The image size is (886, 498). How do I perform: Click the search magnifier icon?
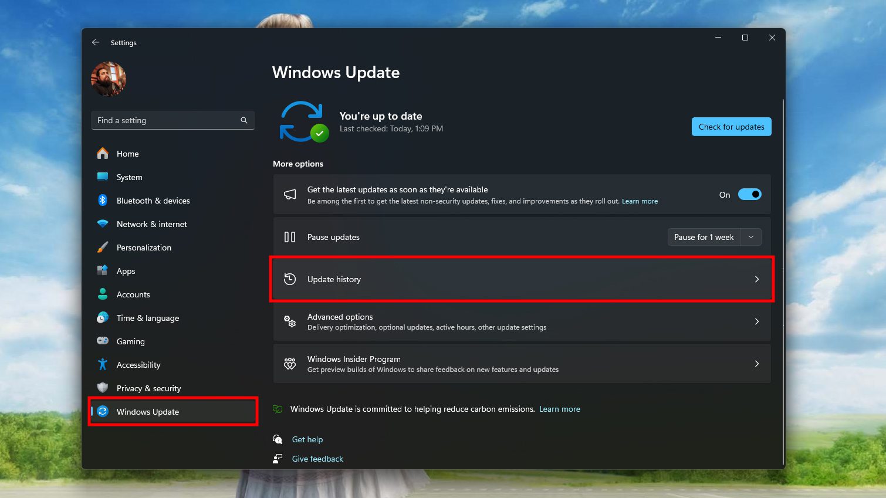pos(244,120)
